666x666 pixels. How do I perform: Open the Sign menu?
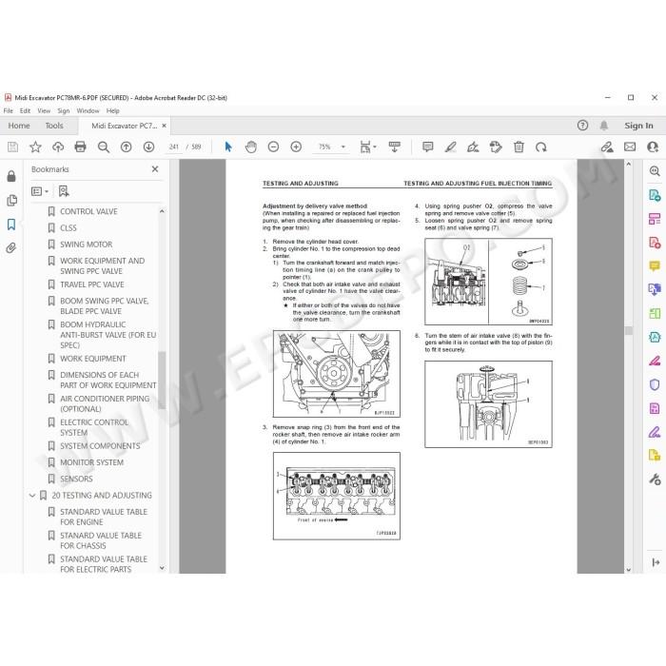[x=64, y=111]
